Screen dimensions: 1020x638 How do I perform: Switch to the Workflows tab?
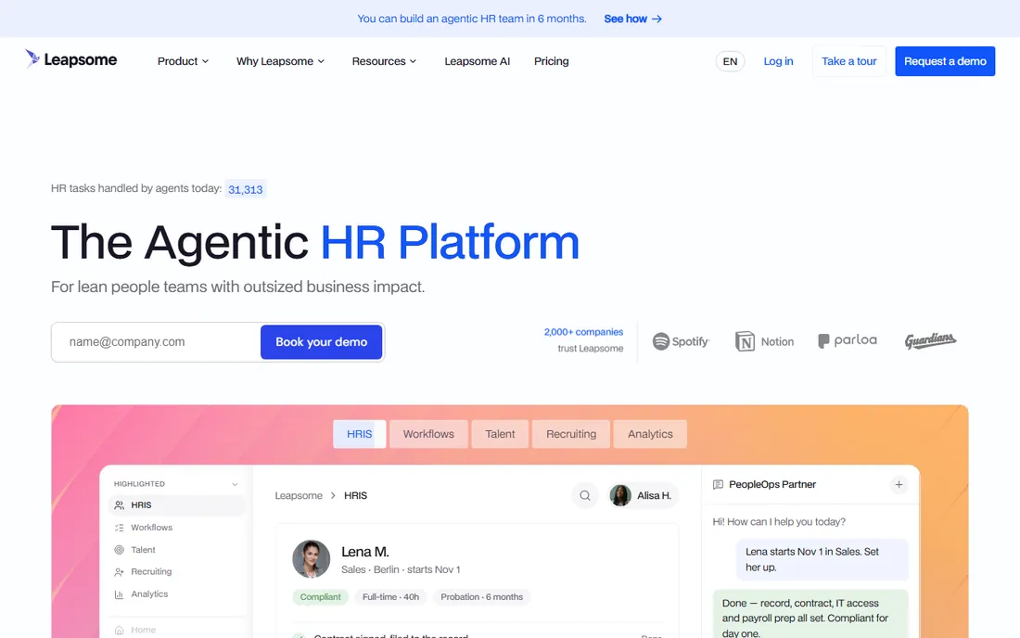428,434
